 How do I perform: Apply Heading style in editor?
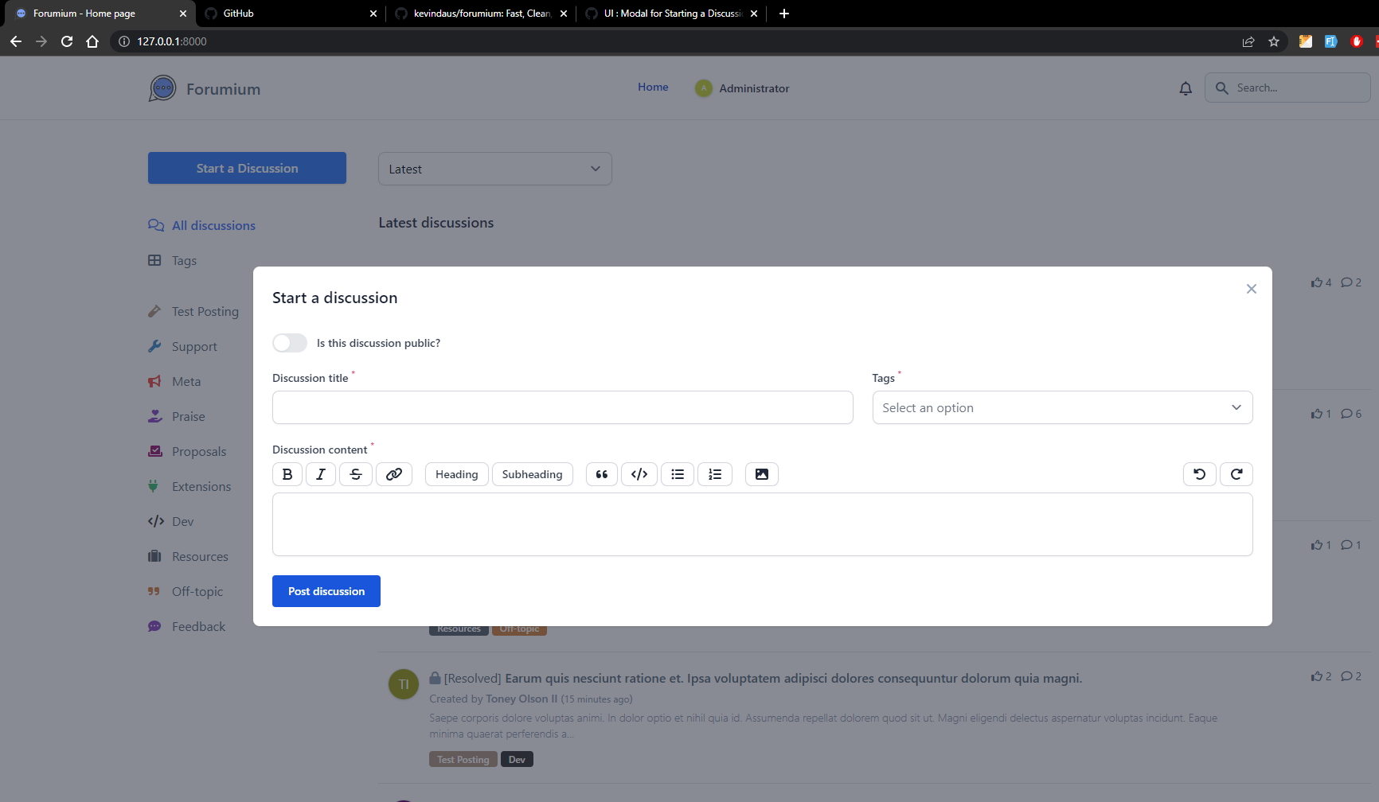pos(457,474)
